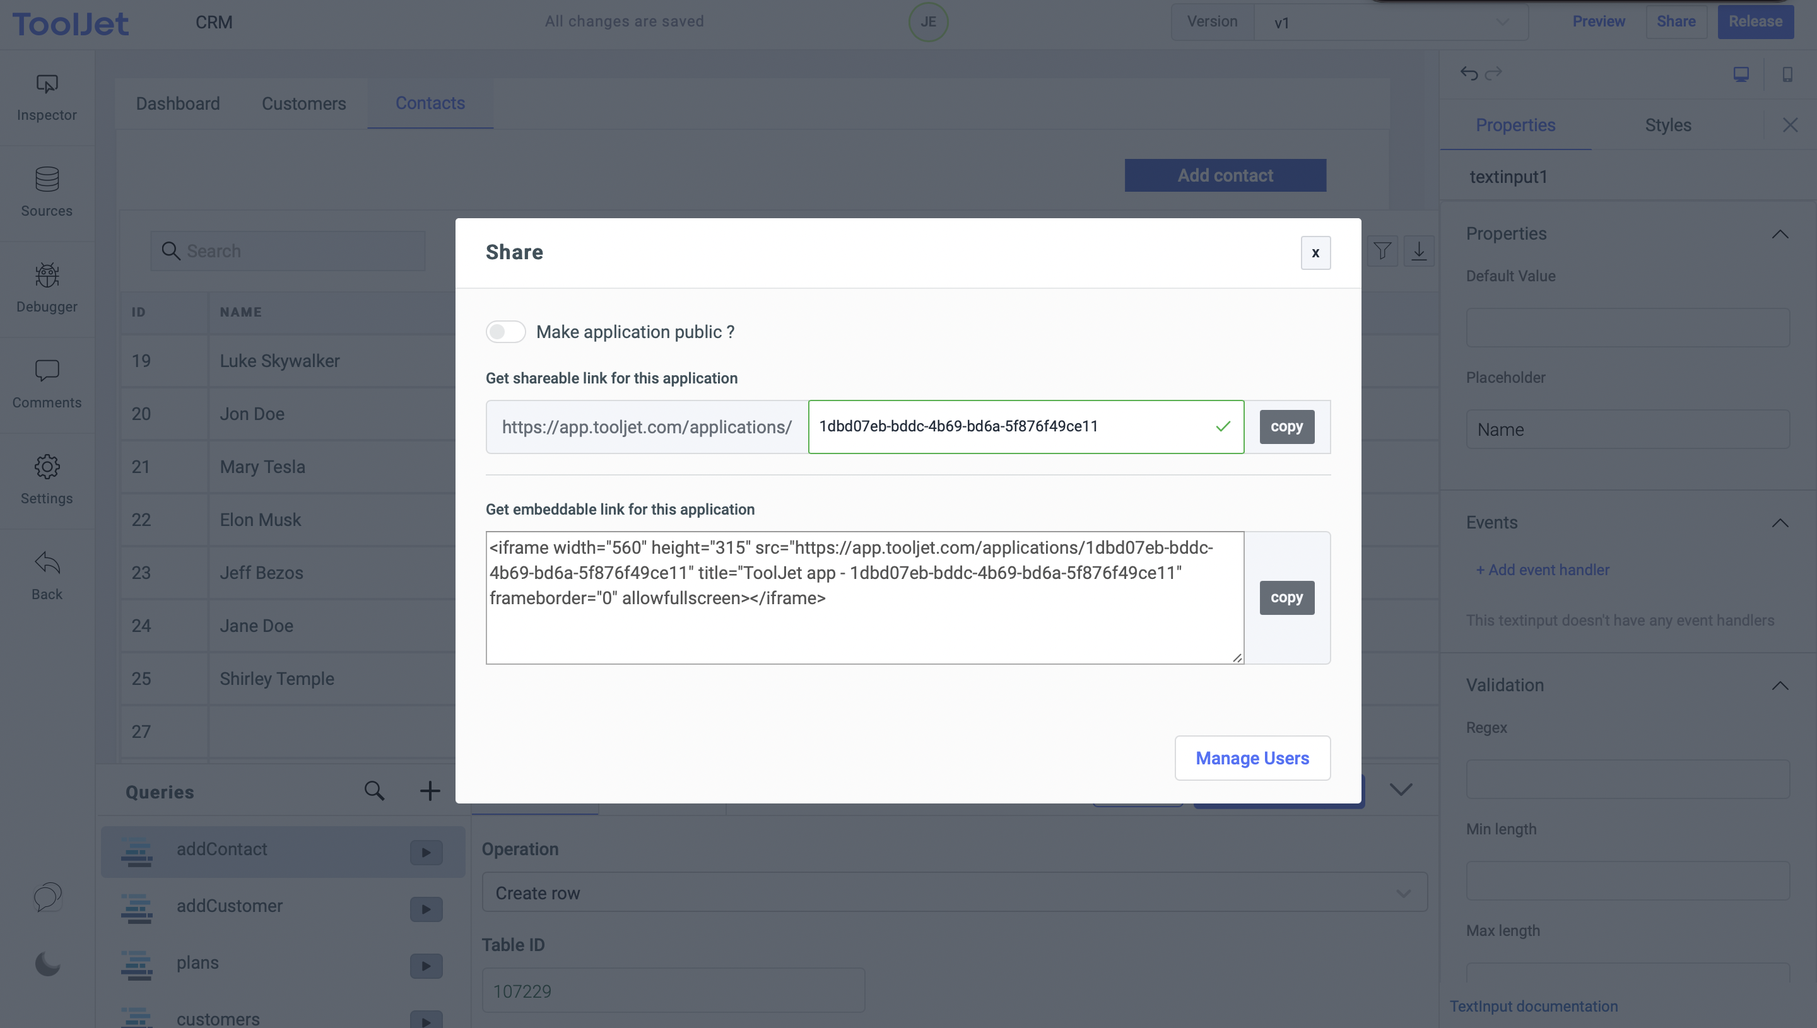The width and height of the screenshot is (1817, 1028).
Task: Open the Styles tab
Action: click(x=1667, y=124)
